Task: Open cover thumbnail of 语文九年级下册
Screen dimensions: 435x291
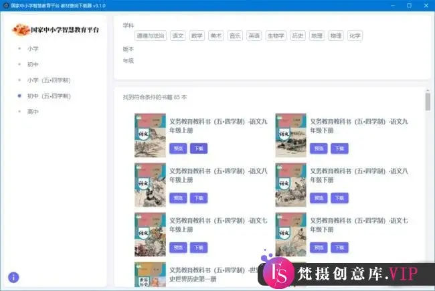Action: (290, 135)
